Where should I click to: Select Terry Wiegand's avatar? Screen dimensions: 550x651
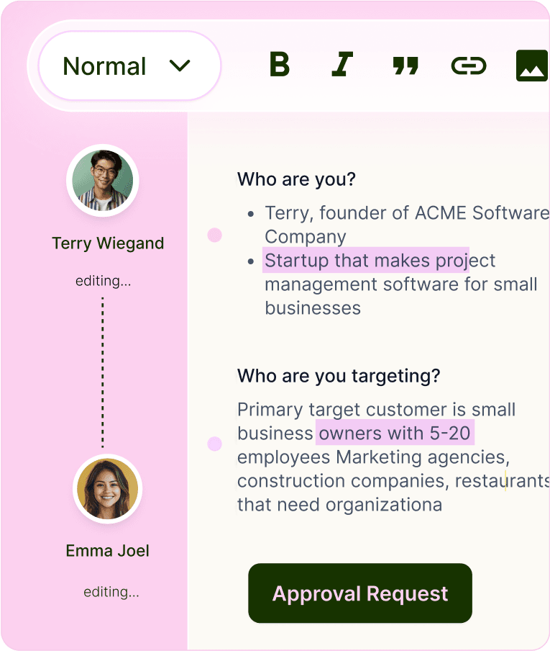click(103, 181)
